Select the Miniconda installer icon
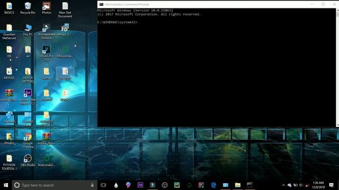This screenshot has height=190, width=339. [x=65, y=52]
